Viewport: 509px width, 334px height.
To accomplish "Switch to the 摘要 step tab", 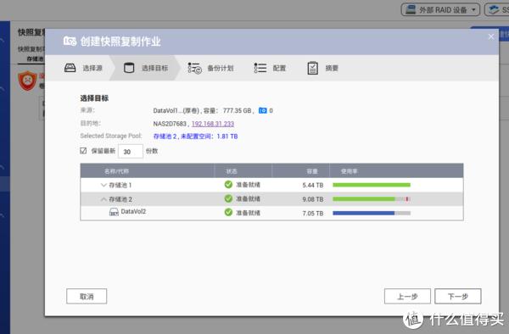I will tap(323, 68).
